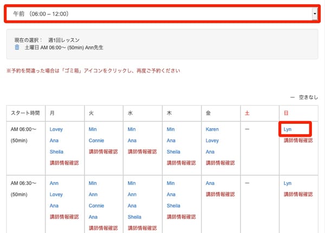Select Min for Wednesday AM 06:00
This screenshot has height=233, width=325.
coord(132,130)
